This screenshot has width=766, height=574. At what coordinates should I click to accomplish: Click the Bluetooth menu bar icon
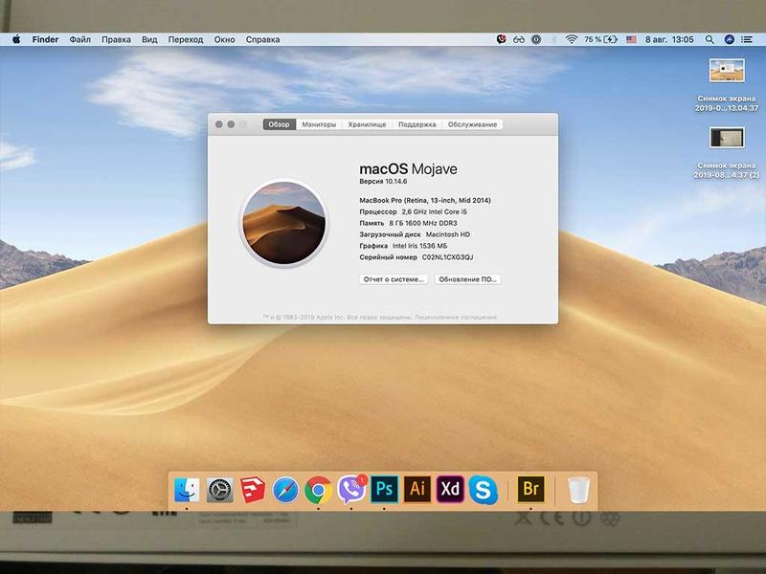click(x=553, y=39)
